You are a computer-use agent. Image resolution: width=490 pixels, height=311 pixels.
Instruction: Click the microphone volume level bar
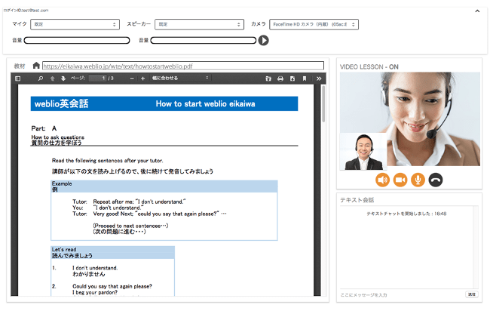77,40
